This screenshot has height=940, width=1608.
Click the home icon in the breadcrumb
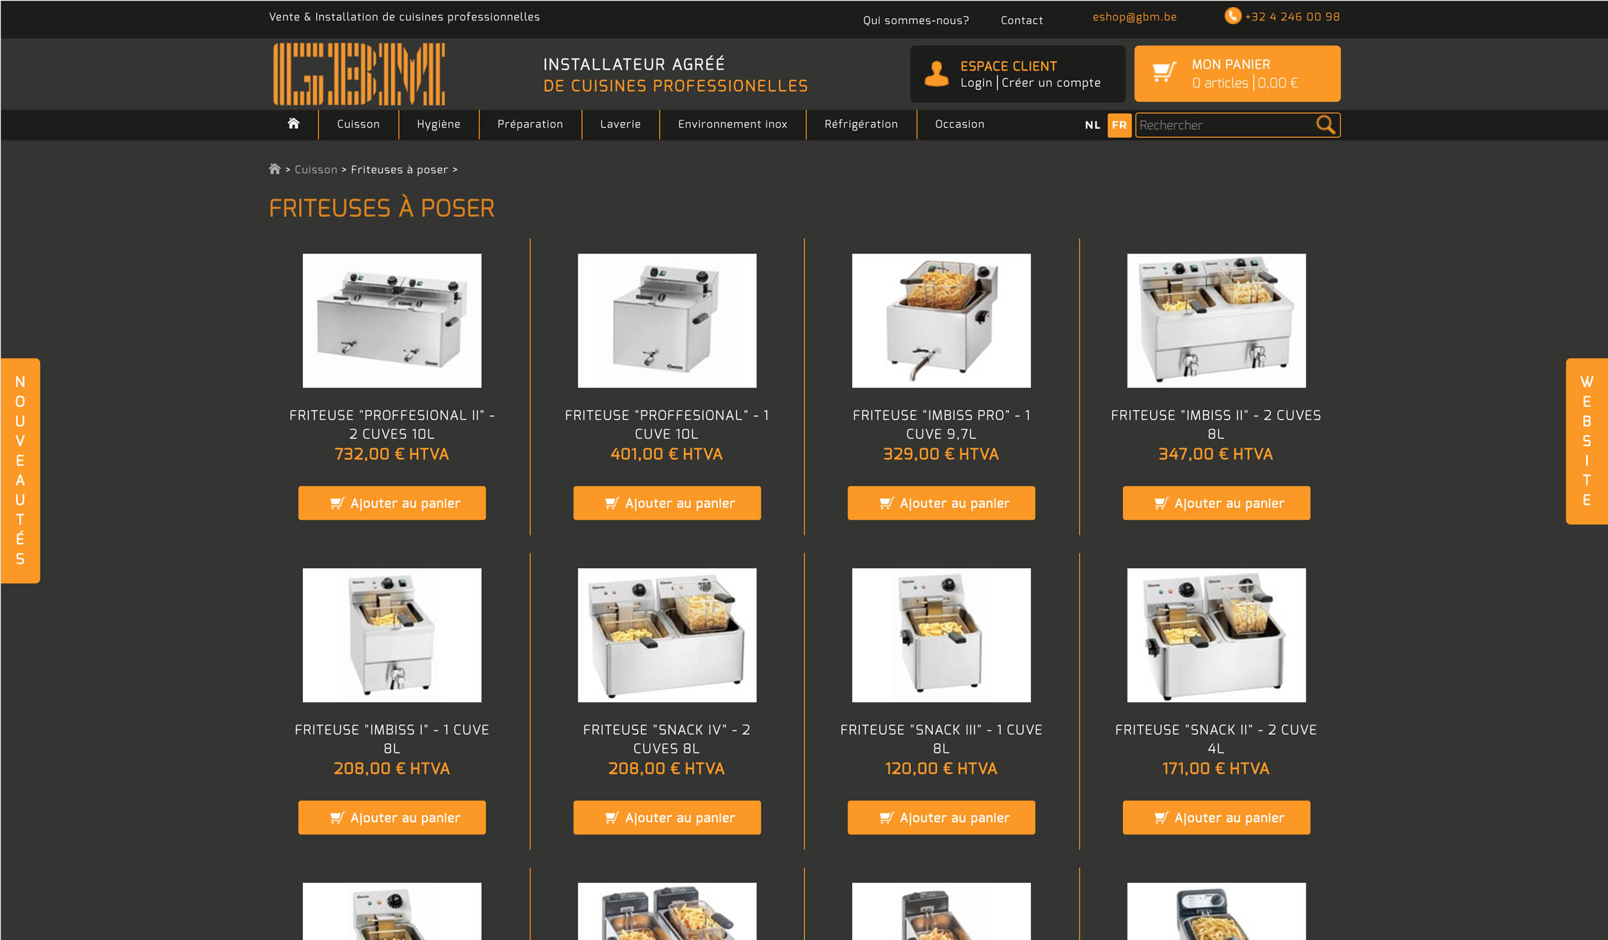coord(275,169)
